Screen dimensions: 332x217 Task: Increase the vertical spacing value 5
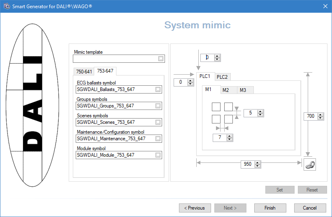click(x=260, y=111)
